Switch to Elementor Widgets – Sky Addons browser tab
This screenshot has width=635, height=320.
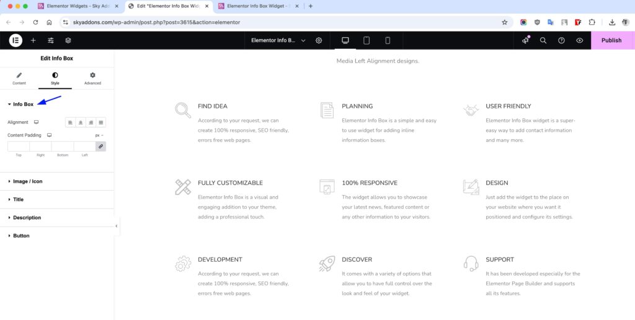coord(78,6)
